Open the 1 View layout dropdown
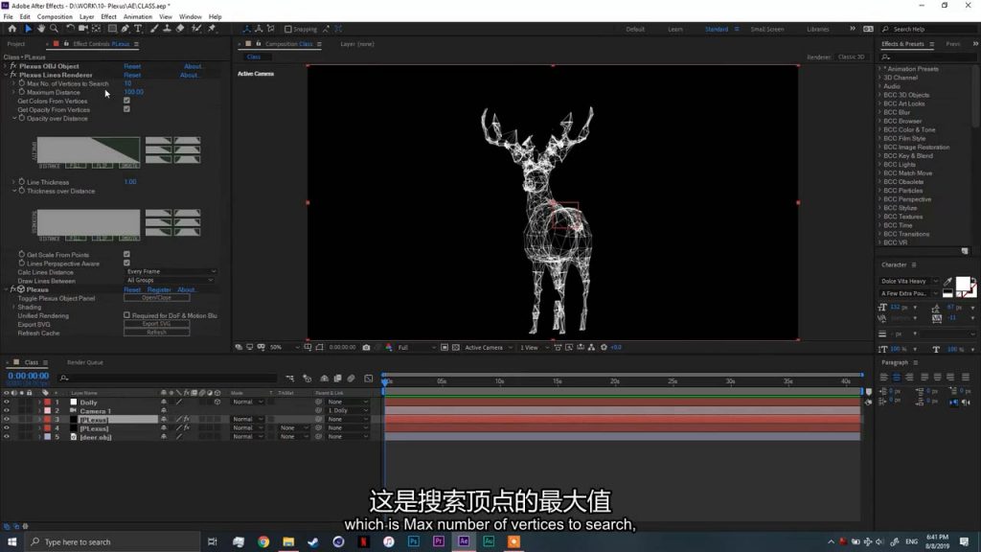This screenshot has width=981, height=552. (534, 347)
